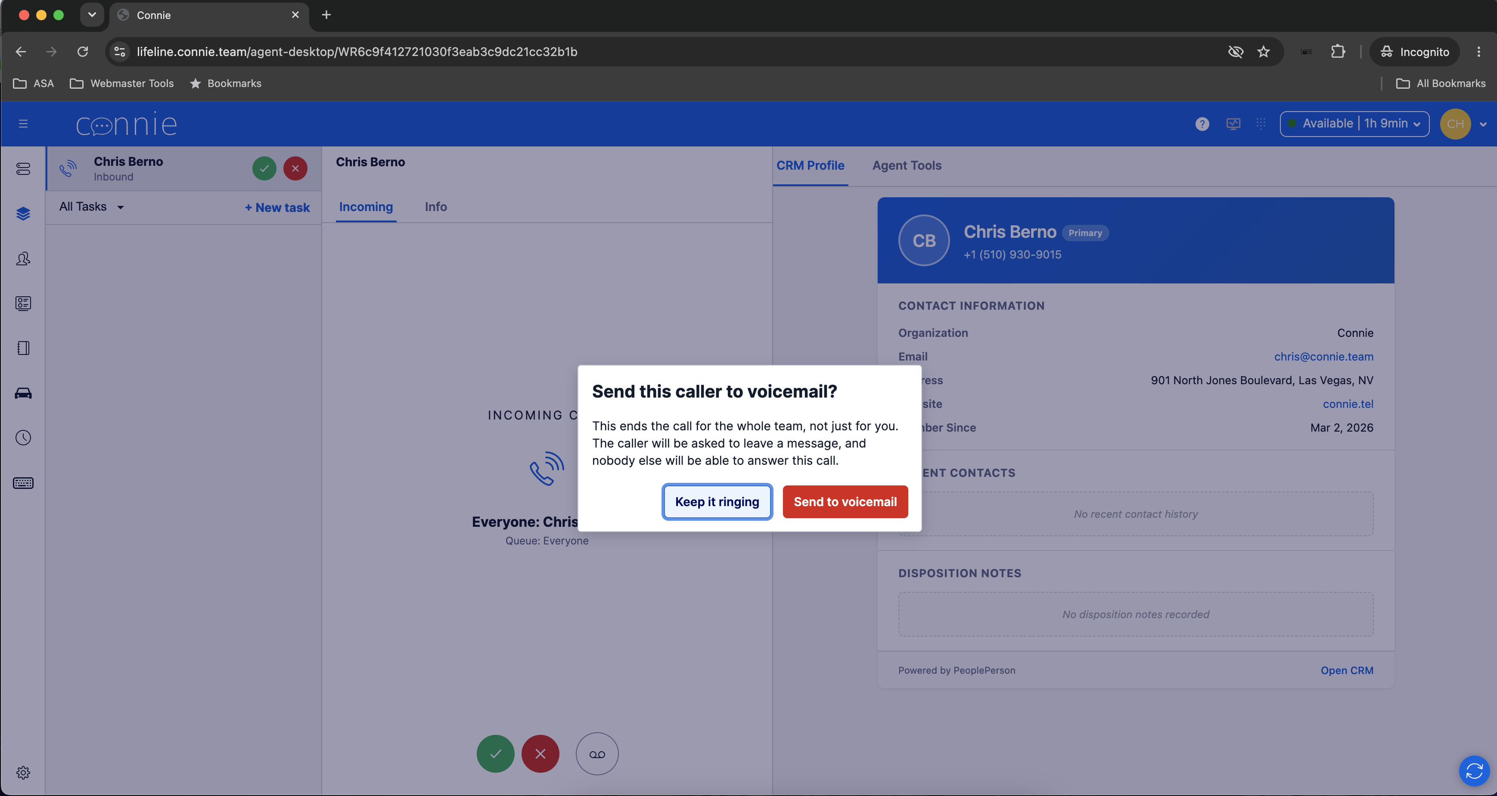Open the hamburger menu in header
The width and height of the screenshot is (1497, 796).
click(23, 124)
